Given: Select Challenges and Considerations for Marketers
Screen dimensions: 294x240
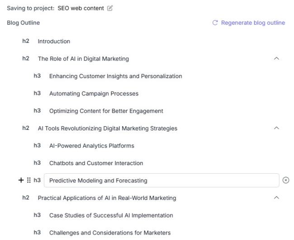Looking at the screenshot, I should (109, 233).
